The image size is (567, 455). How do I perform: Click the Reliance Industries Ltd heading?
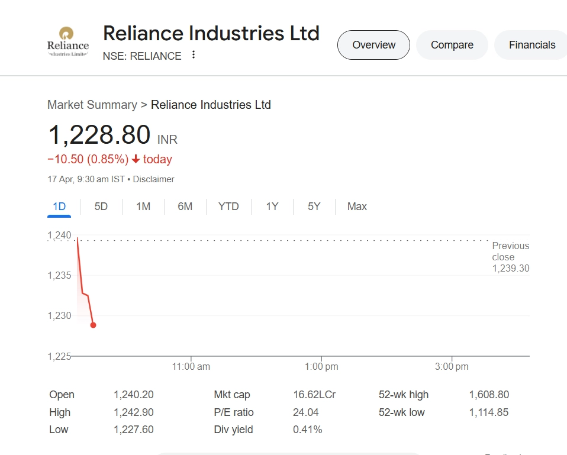211,33
